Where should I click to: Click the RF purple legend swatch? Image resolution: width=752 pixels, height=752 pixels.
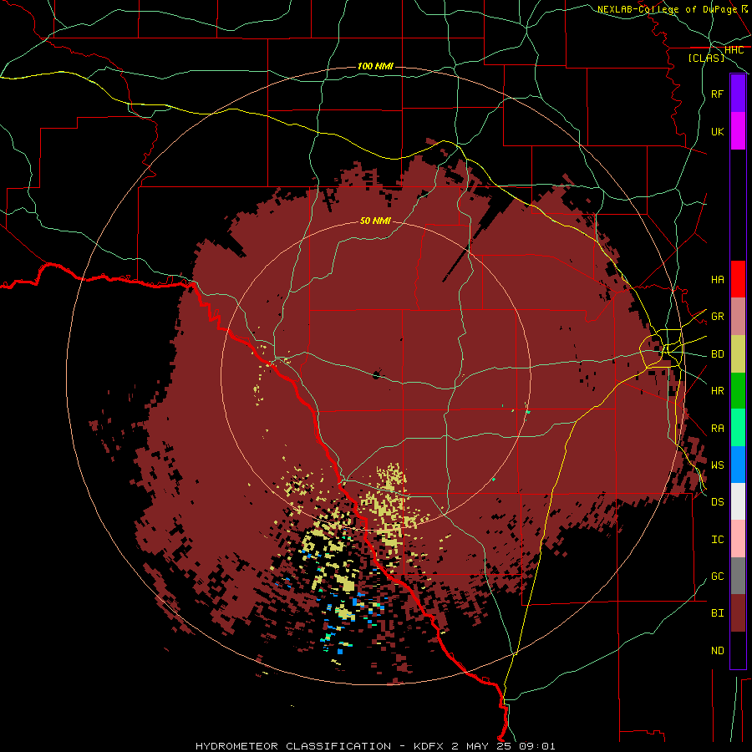click(738, 94)
